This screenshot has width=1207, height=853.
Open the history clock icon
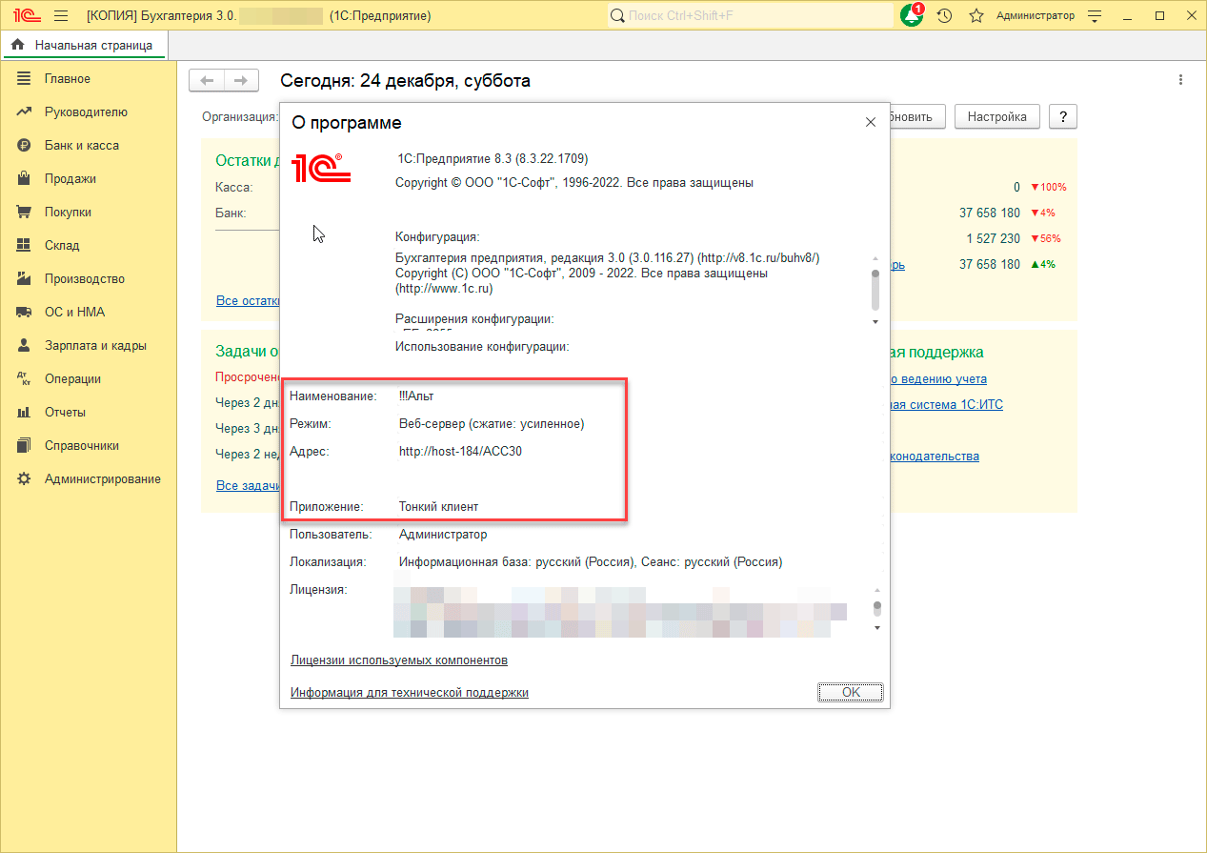944,16
